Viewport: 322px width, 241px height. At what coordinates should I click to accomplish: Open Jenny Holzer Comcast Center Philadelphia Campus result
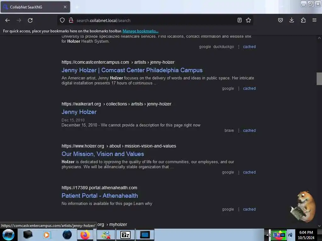(x=132, y=70)
